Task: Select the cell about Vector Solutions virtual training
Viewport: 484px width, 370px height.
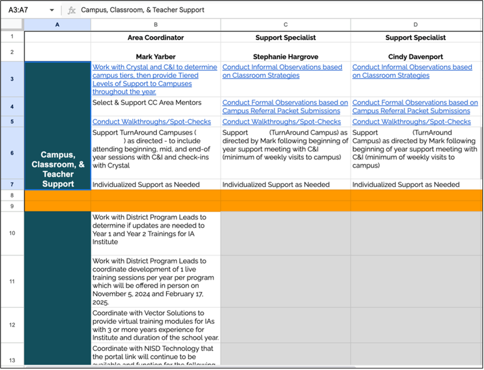Action: [156, 325]
